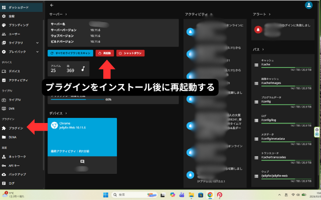Open the DLNA sidebar item
This screenshot has height=200, width=321.
pyautogui.click(x=13, y=137)
